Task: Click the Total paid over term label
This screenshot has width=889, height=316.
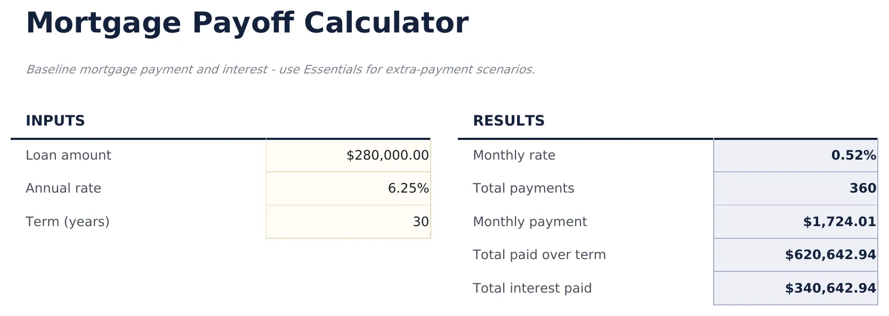Action: (x=539, y=255)
